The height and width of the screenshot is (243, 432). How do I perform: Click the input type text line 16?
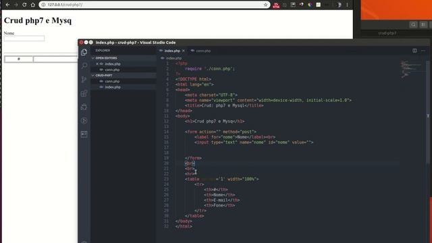254,142
